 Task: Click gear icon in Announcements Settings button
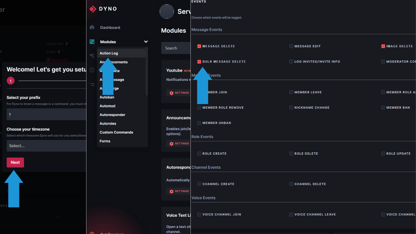point(172,144)
